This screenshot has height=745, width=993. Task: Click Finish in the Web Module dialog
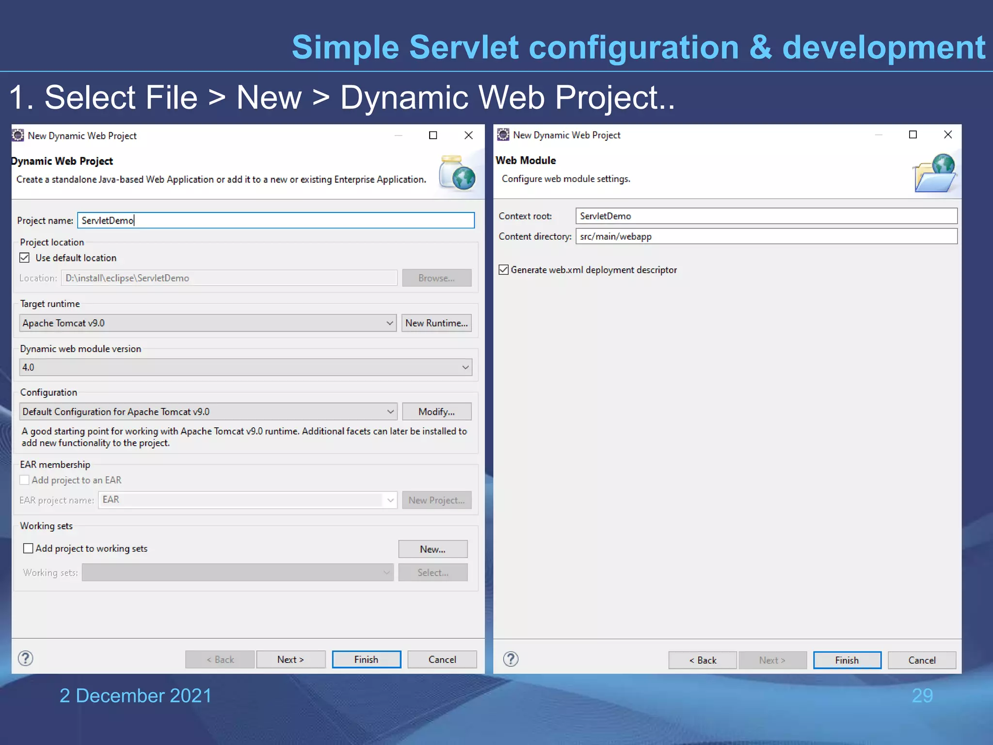tap(847, 660)
